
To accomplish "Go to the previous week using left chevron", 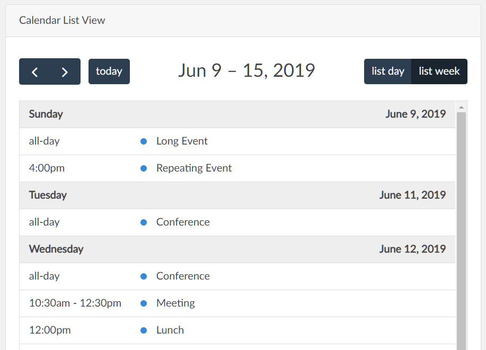I will 34,71.
